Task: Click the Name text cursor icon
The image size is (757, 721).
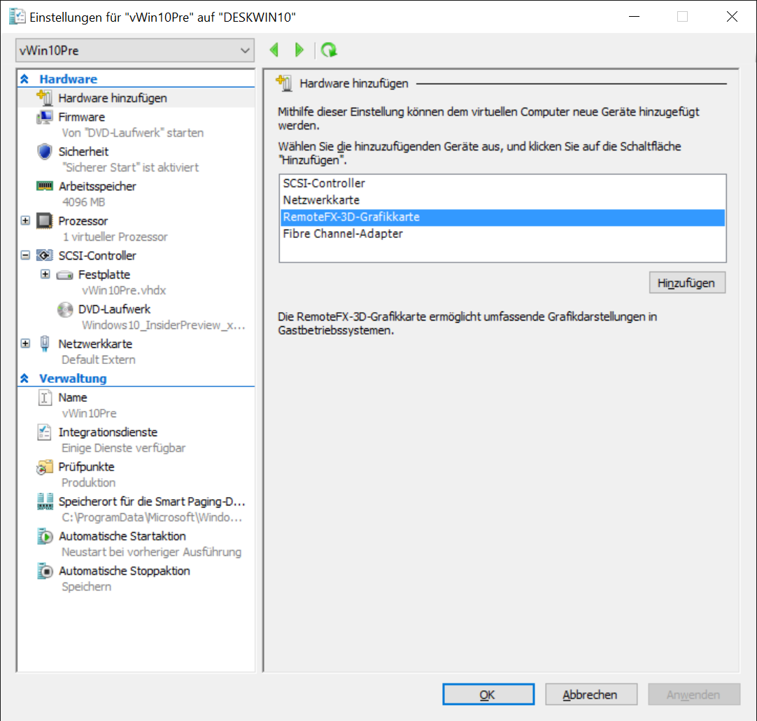Action: [x=44, y=398]
